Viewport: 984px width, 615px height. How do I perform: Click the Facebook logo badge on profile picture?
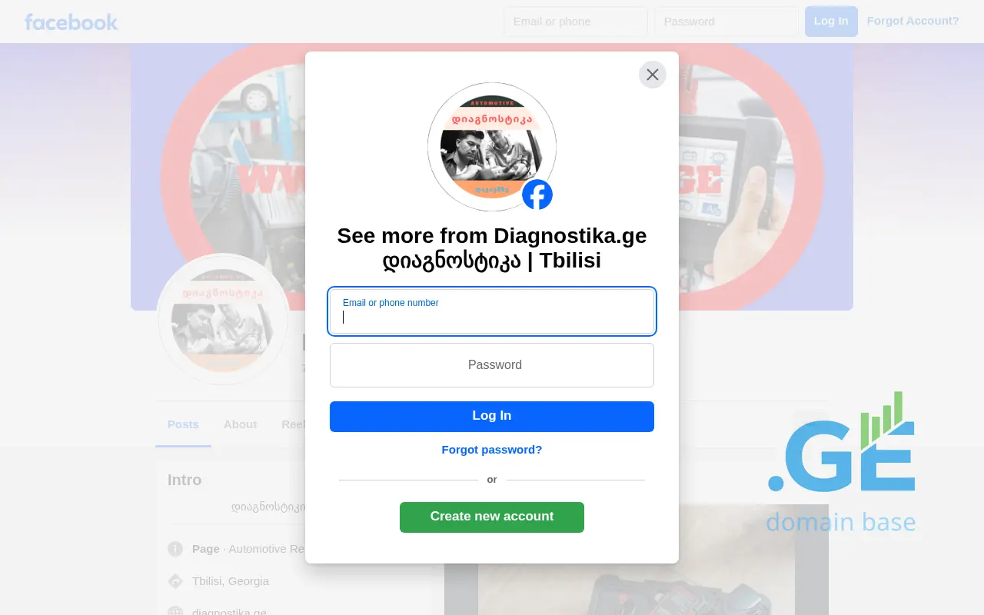pyautogui.click(x=537, y=194)
